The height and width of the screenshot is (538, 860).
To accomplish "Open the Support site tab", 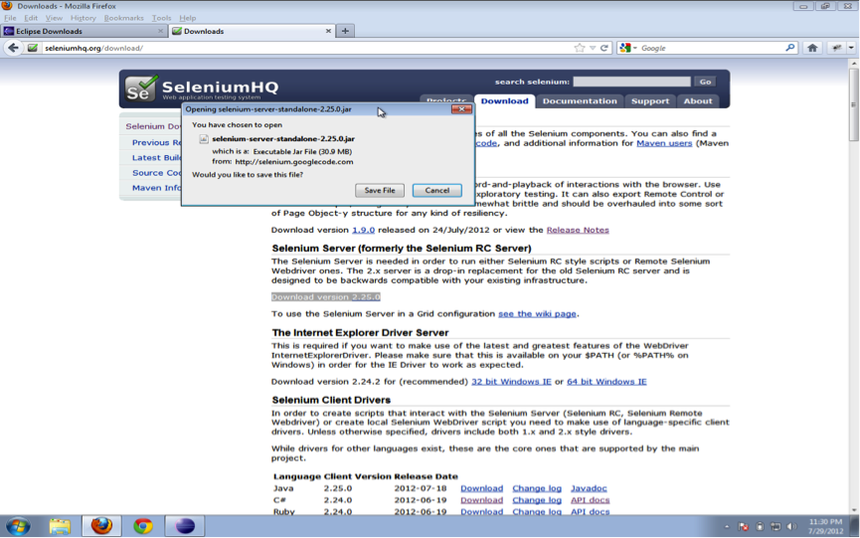I will coord(650,100).
